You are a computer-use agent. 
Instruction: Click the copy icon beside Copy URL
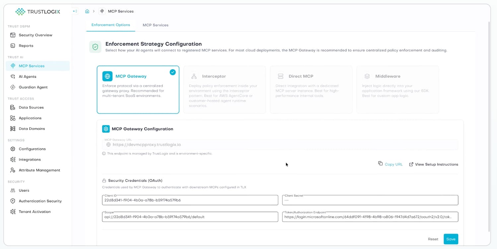[381, 164]
